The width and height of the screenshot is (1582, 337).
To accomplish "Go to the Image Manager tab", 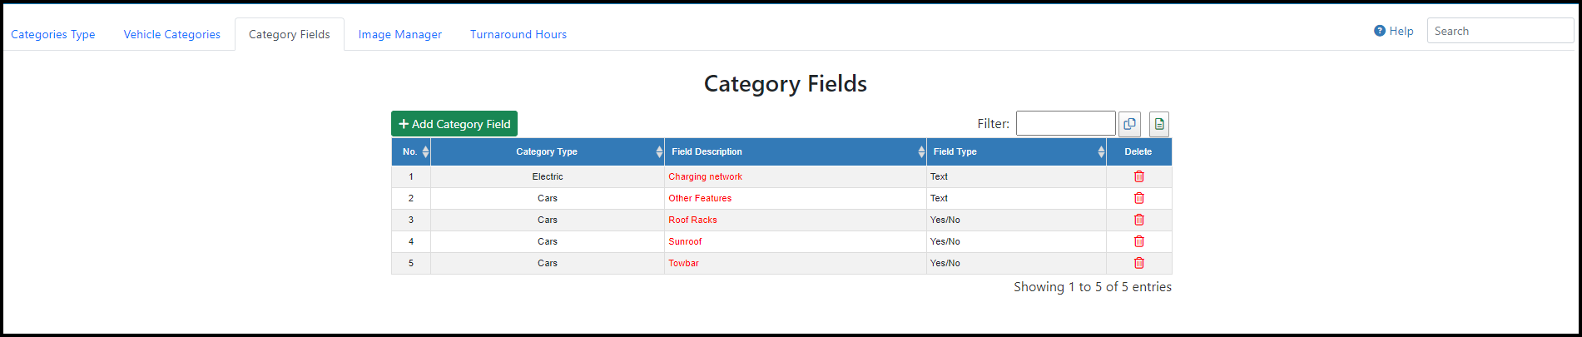I will pos(400,34).
